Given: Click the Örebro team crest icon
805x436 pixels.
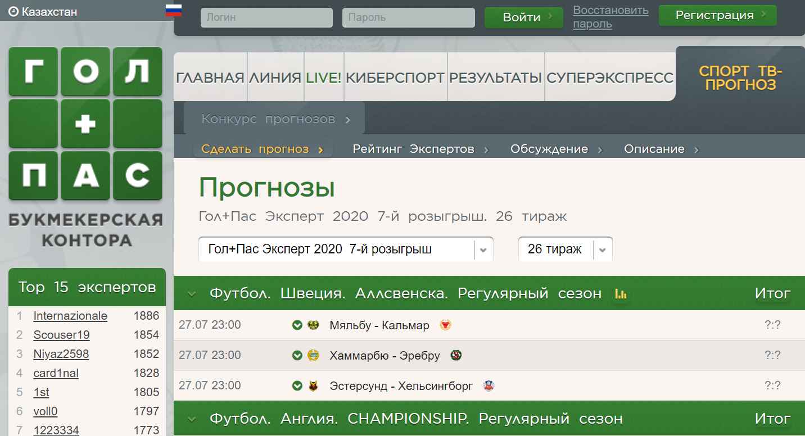Looking at the screenshot, I should (456, 356).
